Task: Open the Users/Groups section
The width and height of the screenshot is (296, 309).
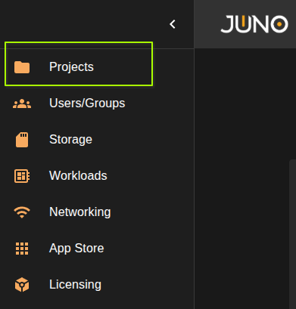Action: 87,104
